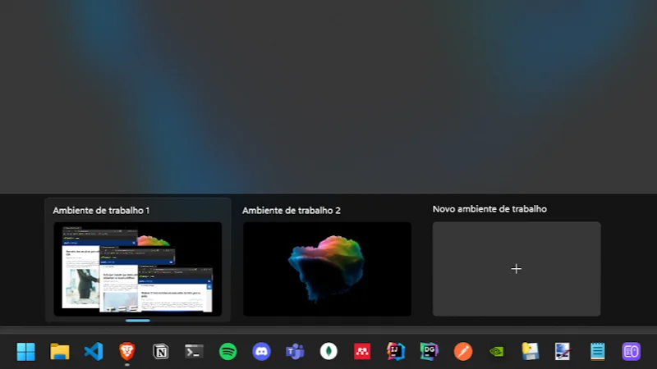Switch to Ambiente de trabalho 2 thumbnail
657x369 pixels.
coord(327,268)
